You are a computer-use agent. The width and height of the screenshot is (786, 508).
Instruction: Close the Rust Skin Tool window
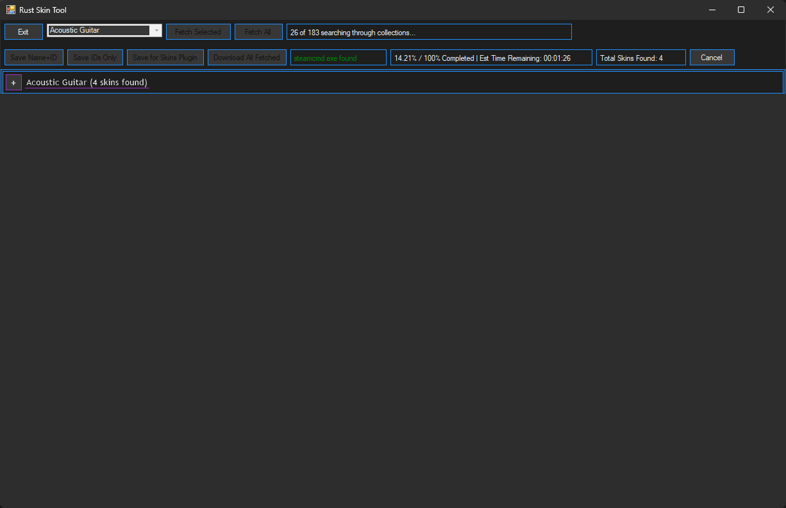[771, 10]
